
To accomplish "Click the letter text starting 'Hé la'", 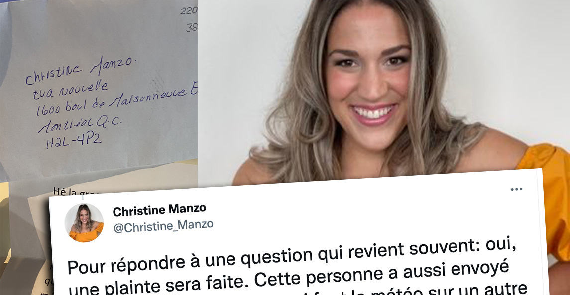I will pos(65,192).
